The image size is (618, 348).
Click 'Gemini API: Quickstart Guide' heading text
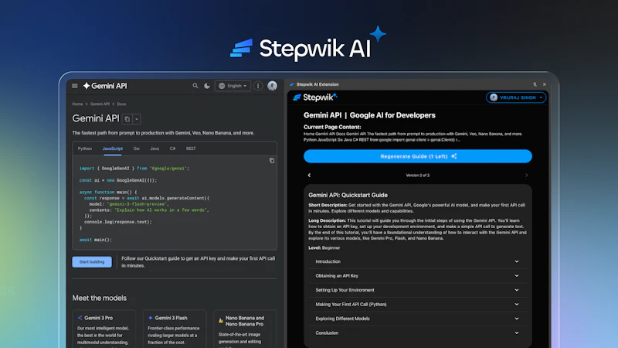point(348,195)
